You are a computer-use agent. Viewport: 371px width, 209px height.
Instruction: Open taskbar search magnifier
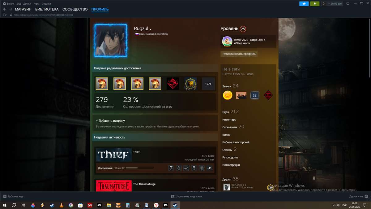(14, 205)
